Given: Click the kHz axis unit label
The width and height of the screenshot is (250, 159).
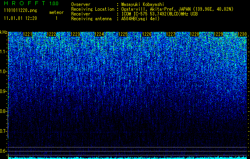Looking at the screenshot, I should (x=4, y=32).
